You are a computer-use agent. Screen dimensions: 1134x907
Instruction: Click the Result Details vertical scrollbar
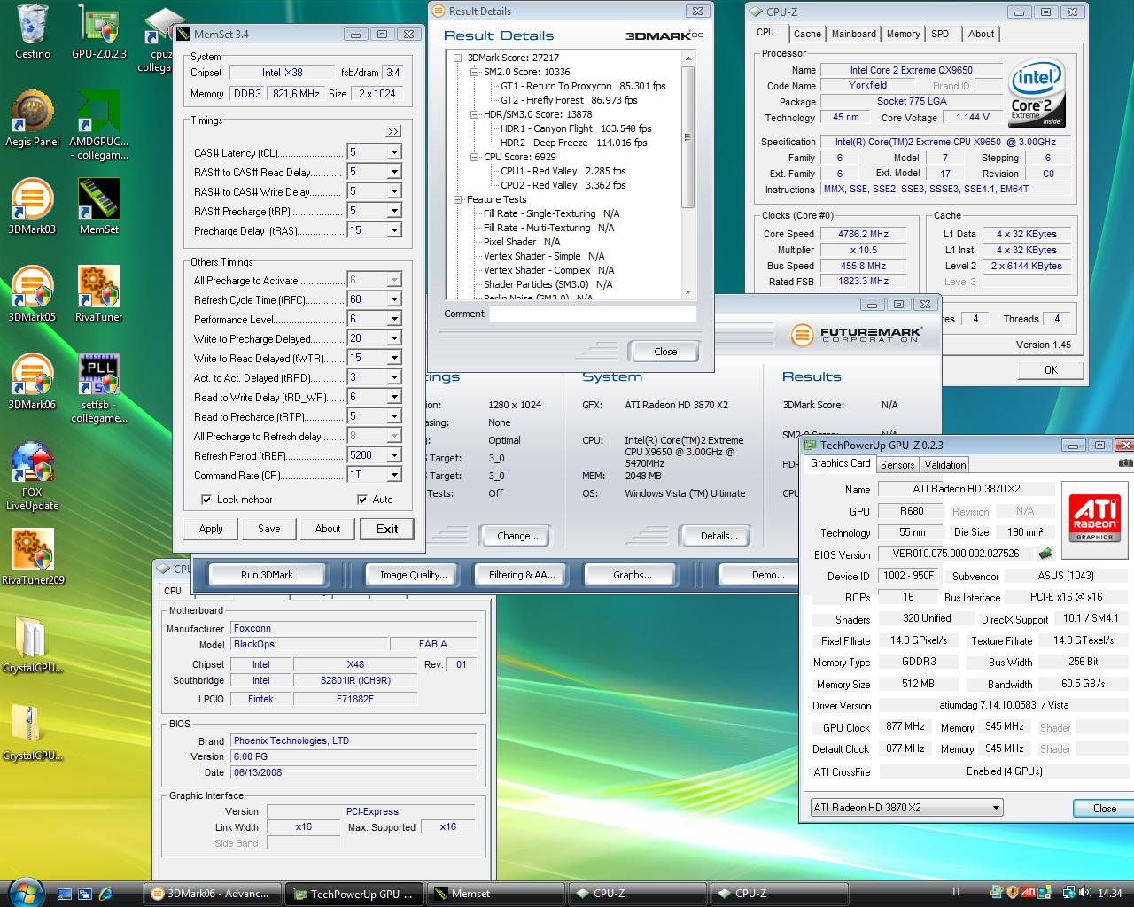(x=687, y=174)
